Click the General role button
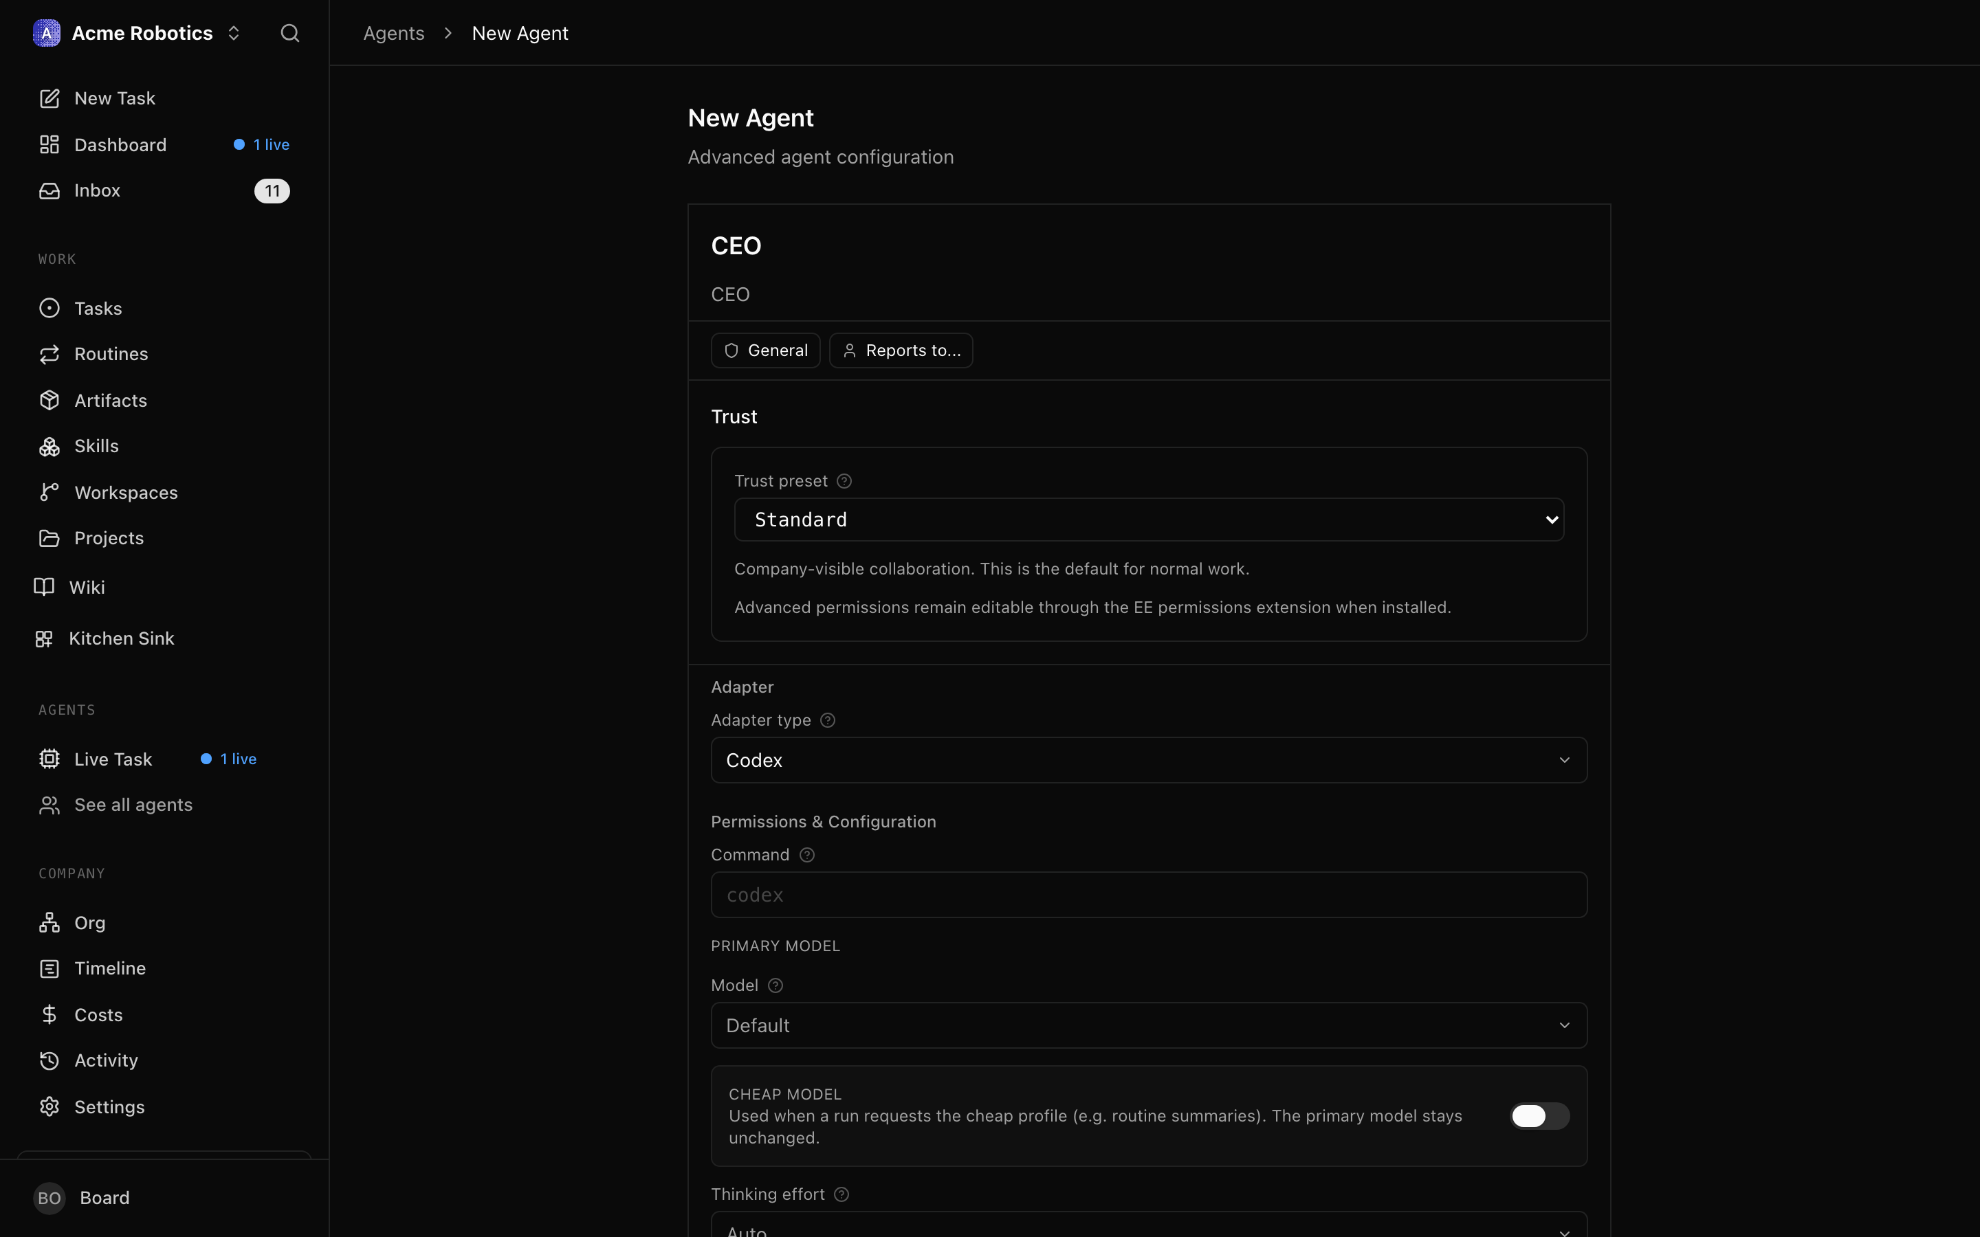The image size is (1980, 1237). (x=765, y=350)
